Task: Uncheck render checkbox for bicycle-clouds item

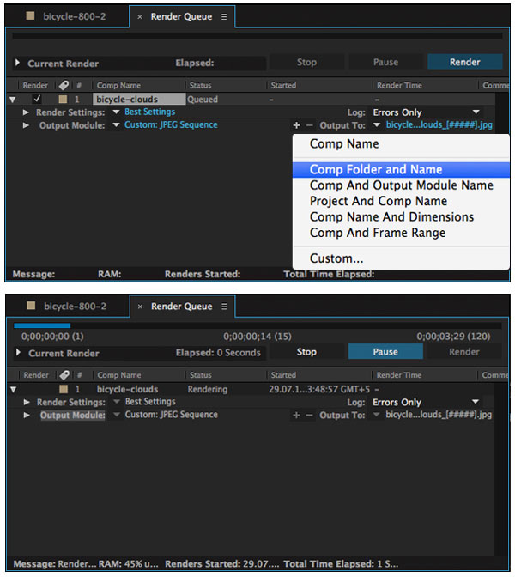Action: 37,99
